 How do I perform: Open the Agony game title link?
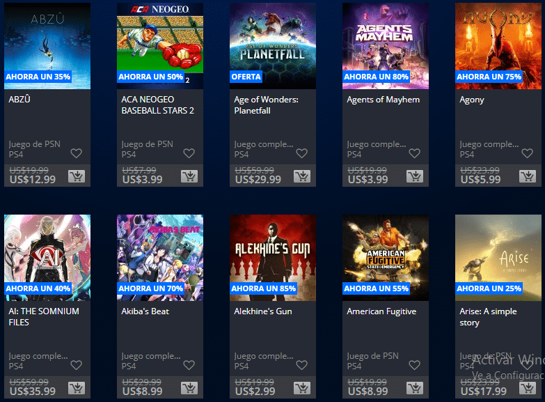472,100
